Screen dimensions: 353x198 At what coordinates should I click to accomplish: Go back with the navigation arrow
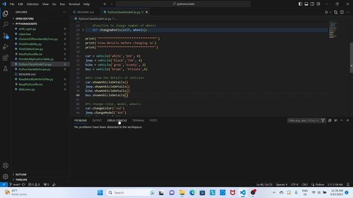point(105,4)
